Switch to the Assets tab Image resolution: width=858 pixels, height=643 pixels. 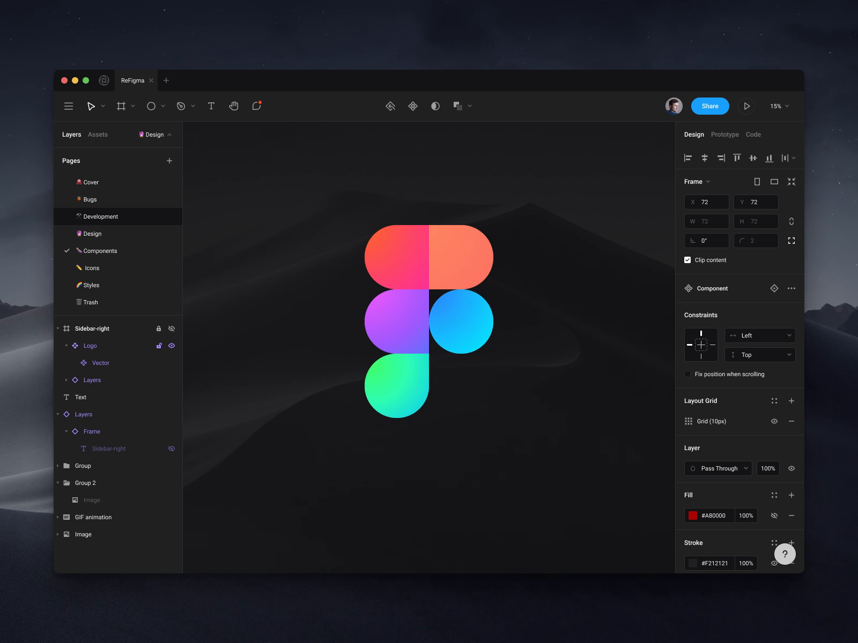tap(98, 134)
